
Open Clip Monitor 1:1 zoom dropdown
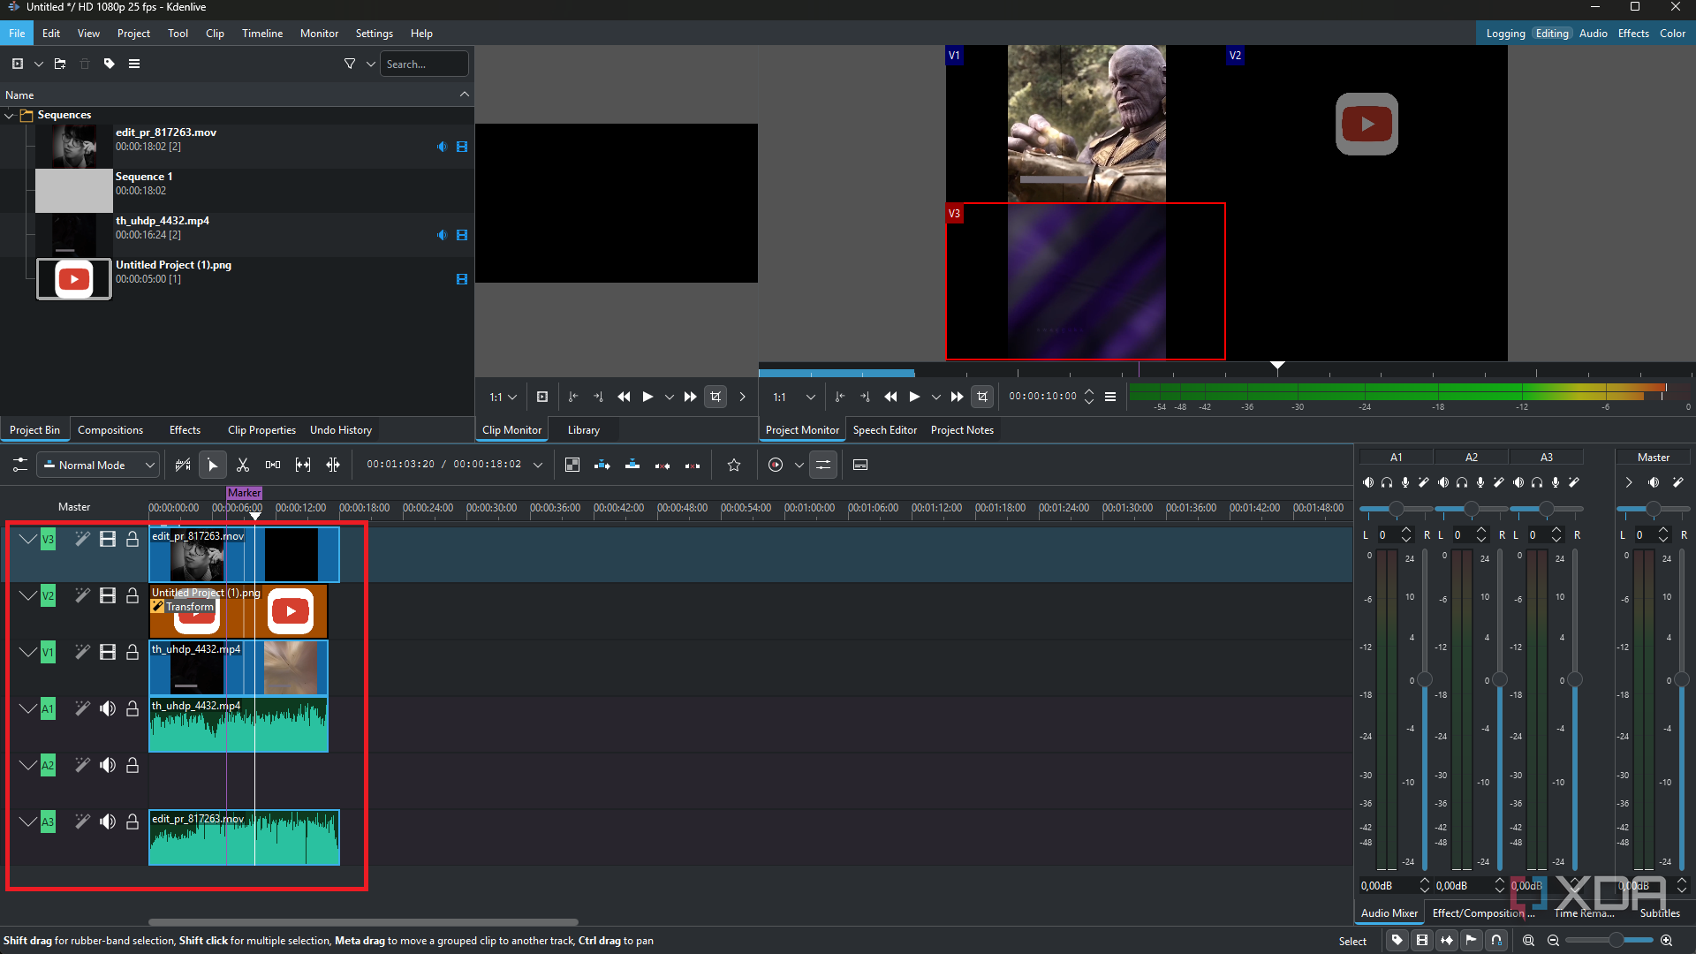[x=503, y=397]
